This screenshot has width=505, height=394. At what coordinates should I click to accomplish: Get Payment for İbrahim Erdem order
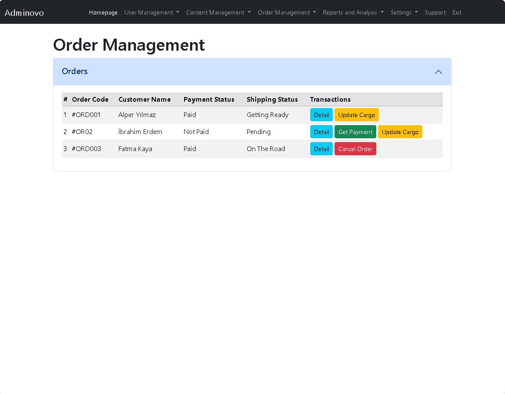point(355,132)
